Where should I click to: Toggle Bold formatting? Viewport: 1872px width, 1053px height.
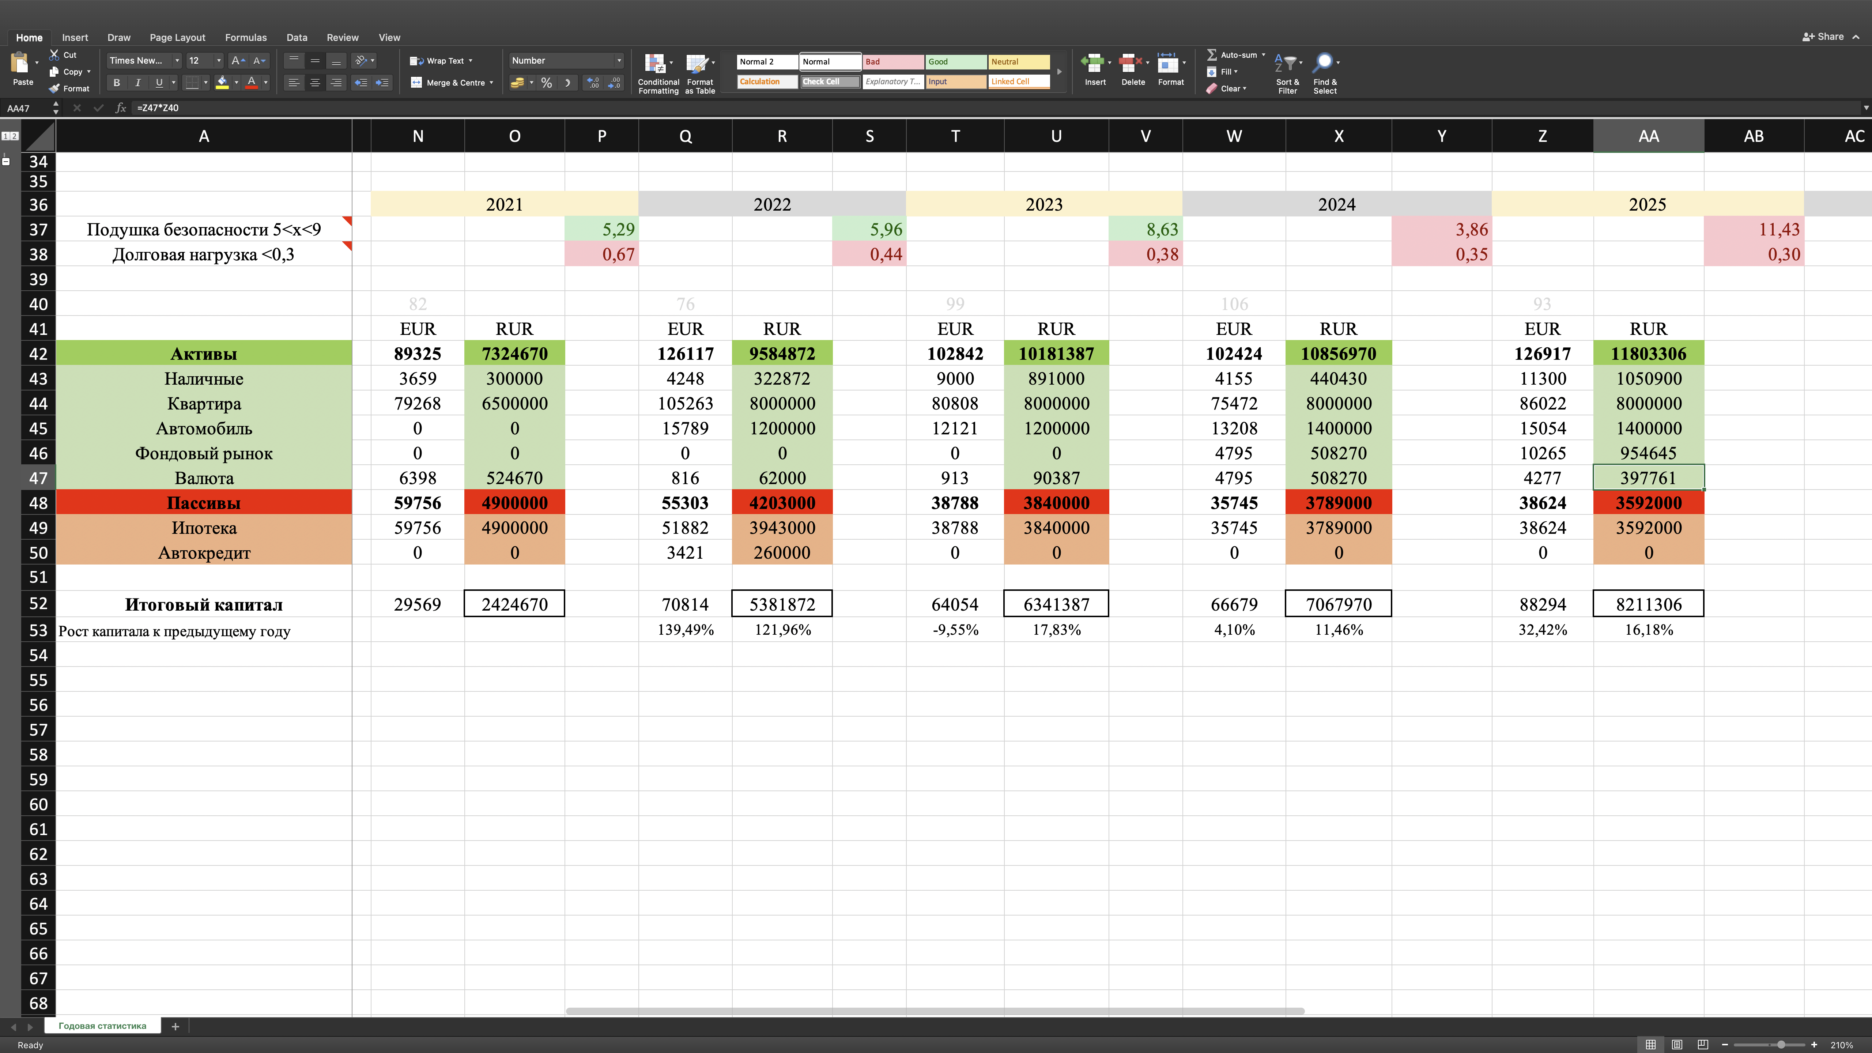point(116,83)
